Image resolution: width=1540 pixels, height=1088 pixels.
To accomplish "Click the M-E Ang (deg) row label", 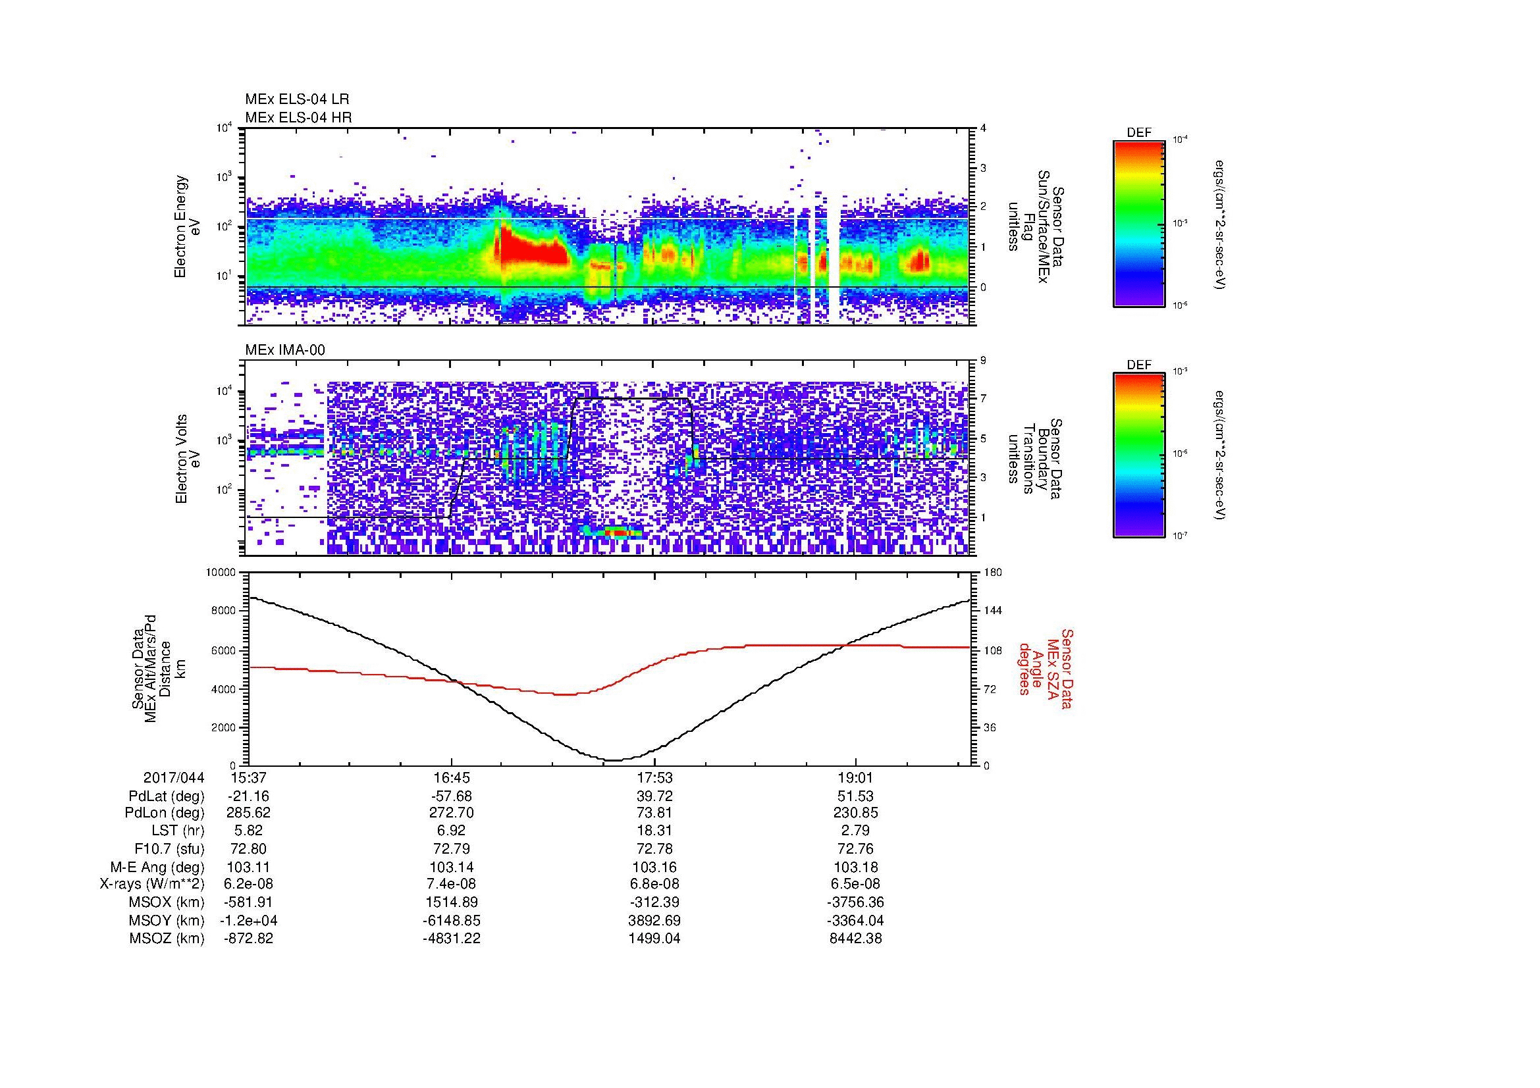I will 157,867.
